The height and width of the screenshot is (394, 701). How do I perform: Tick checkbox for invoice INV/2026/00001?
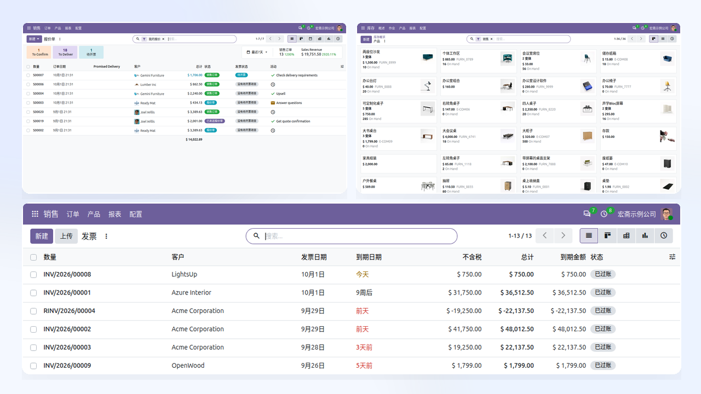tap(33, 293)
